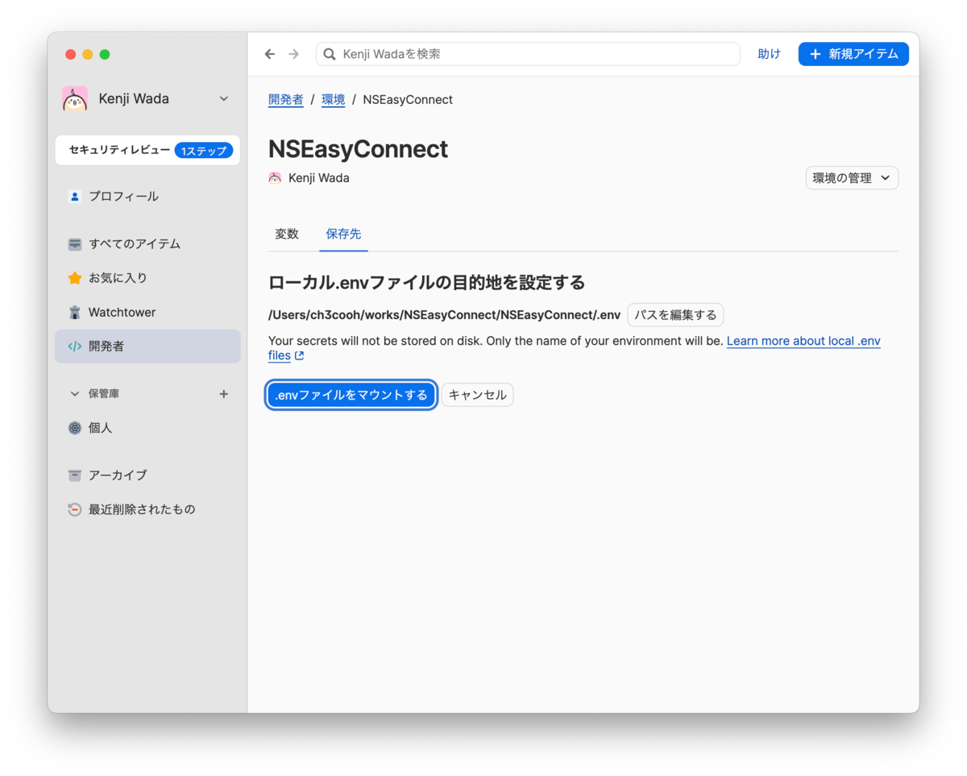
Task: Add a new vault with plus icon
Action: [x=224, y=394]
